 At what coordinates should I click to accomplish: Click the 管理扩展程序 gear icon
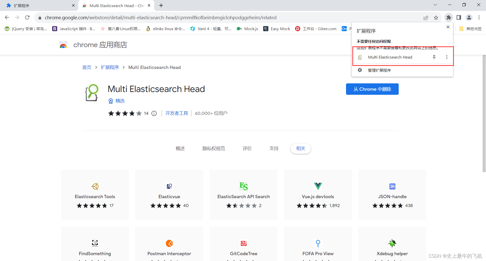coord(360,70)
